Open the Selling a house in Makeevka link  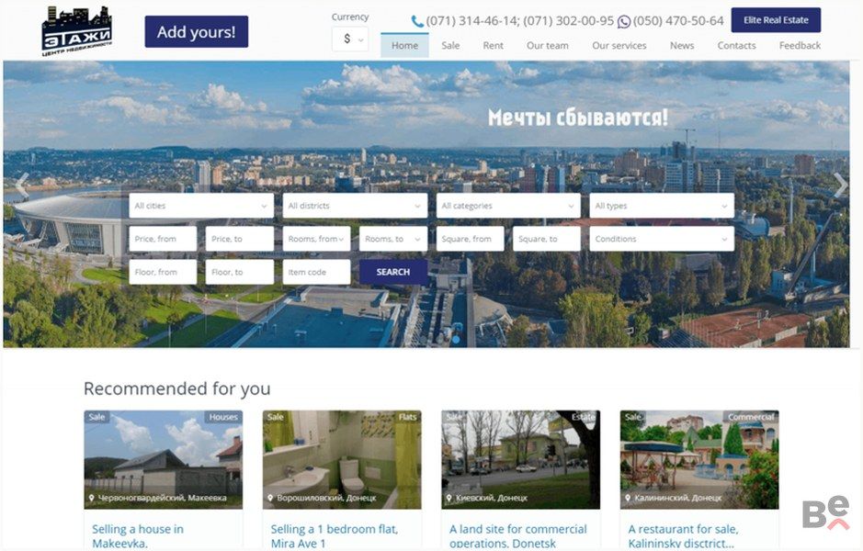(x=138, y=535)
